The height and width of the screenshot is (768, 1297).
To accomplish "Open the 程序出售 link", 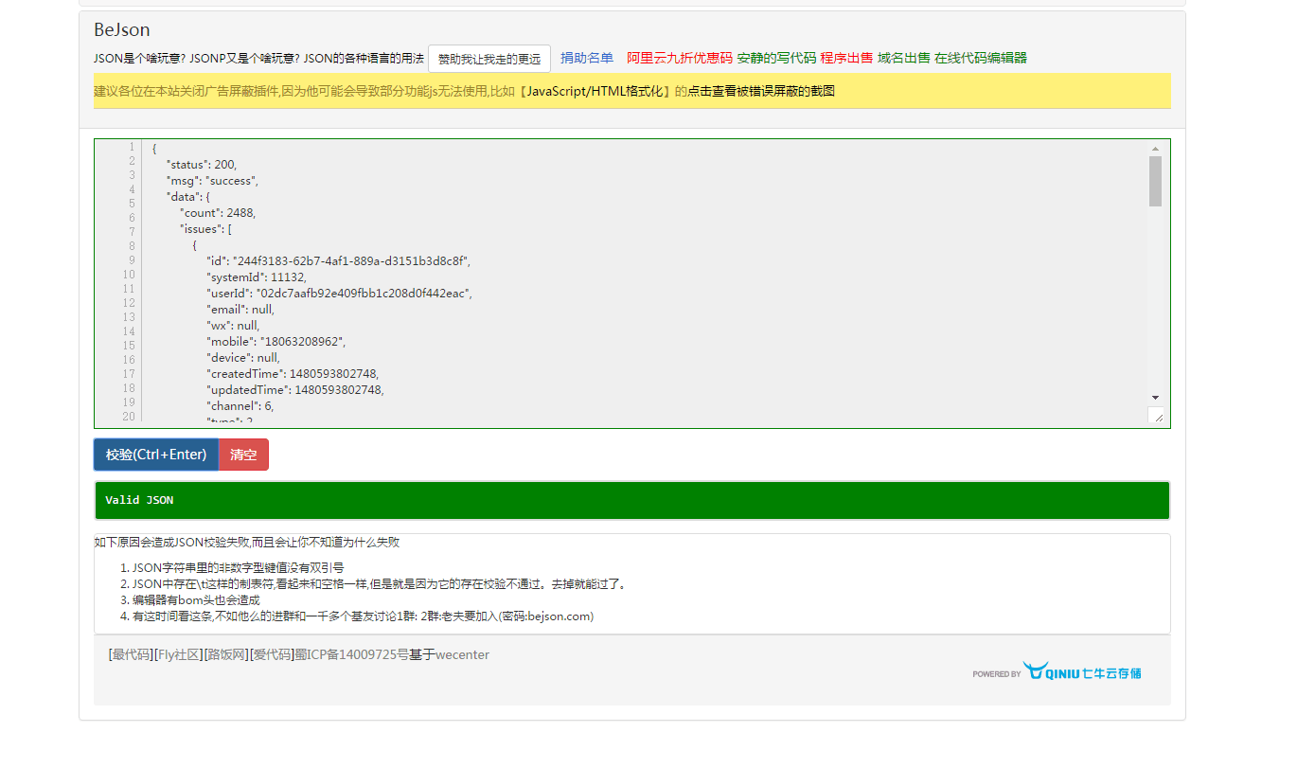I will [846, 58].
